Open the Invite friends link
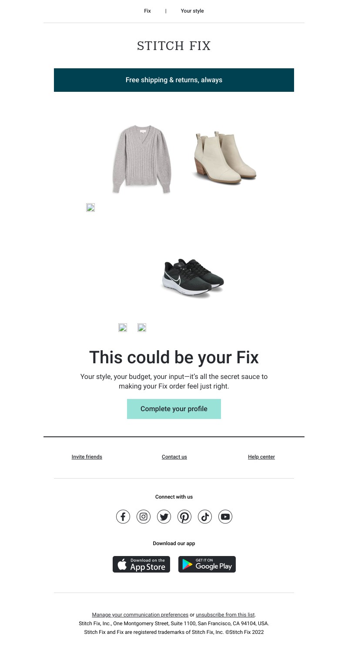The height and width of the screenshot is (660, 348). [x=87, y=457]
